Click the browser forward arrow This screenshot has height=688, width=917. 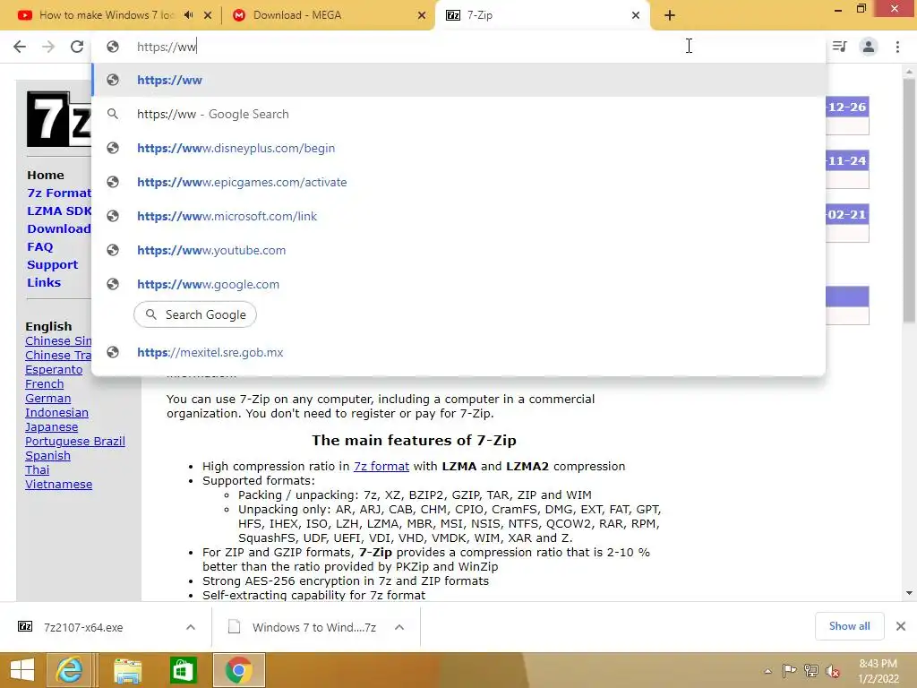[48, 47]
